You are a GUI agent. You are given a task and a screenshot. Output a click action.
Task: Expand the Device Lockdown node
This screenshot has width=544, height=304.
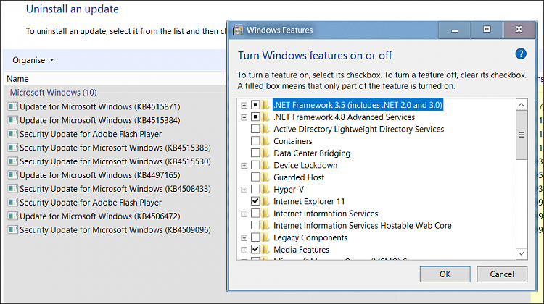point(244,166)
